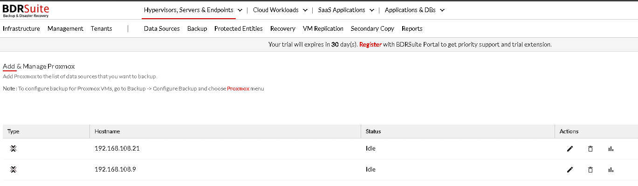Open the Backup menu
This screenshot has width=638, height=186.
pyautogui.click(x=197, y=28)
